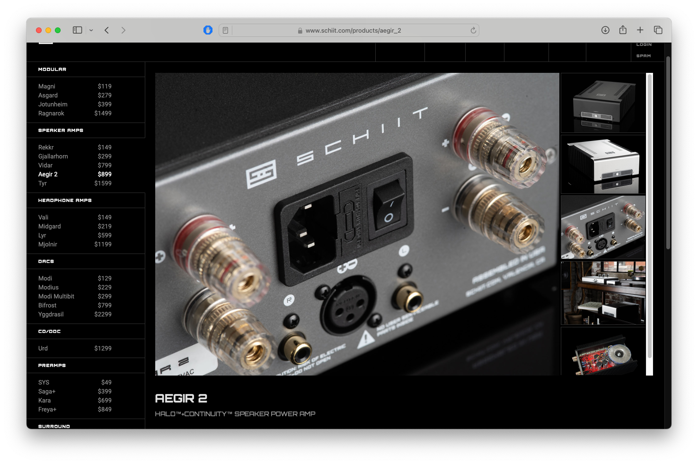Click the thumbnail gallery scrollbar
The height and width of the screenshot is (464, 698).
(x=650, y=216)
